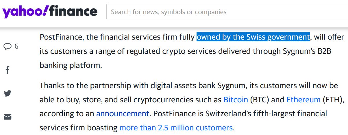The image size is (348, 135).
Task: Open the Bitcoin link
Action: click(236, 100)
